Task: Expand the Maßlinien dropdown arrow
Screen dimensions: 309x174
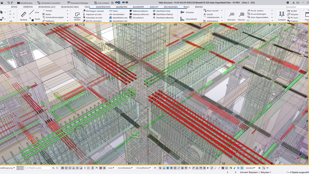Action: [x=67, y=21]
